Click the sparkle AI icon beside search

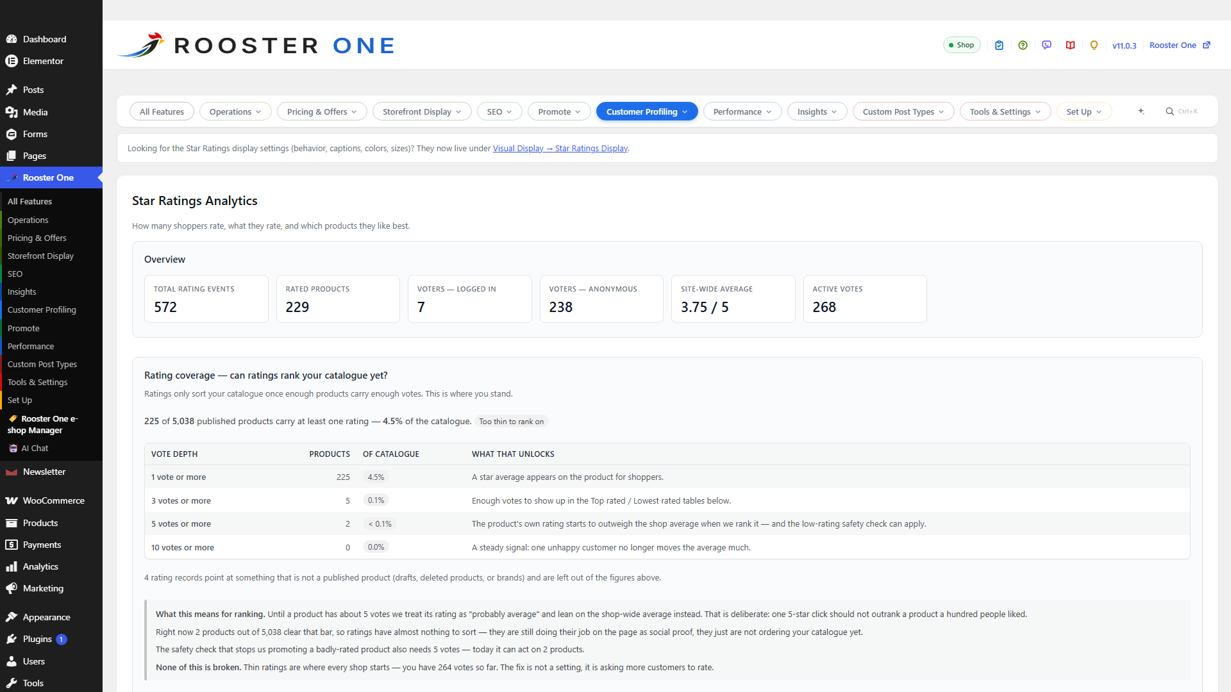click(x=1141, y=111)
